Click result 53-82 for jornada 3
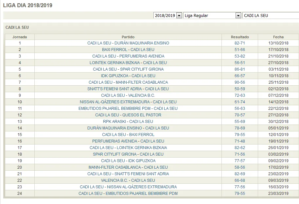The image size is (299, 204). point(240,56)
